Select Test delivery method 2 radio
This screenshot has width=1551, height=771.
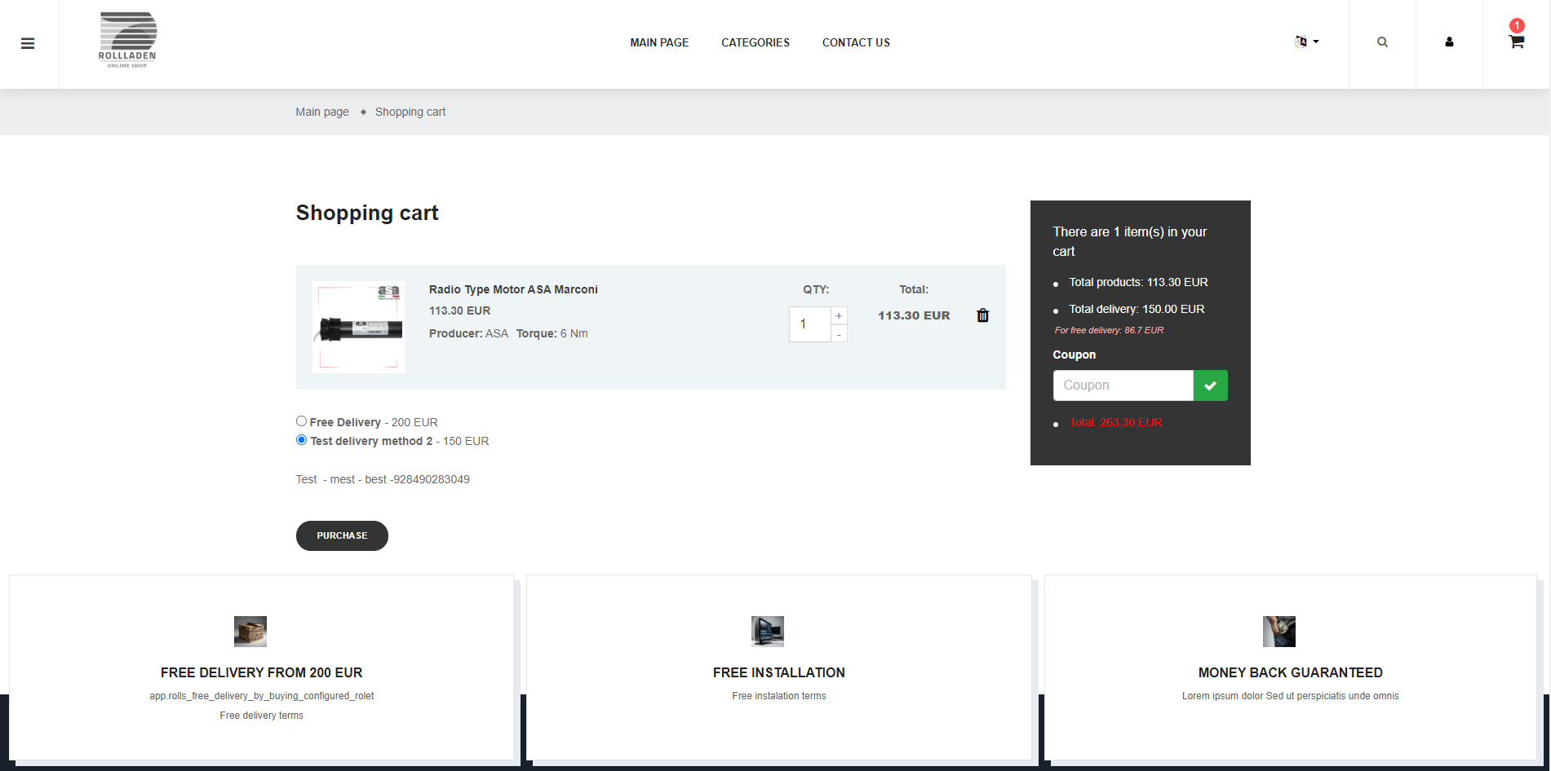pos(302,440)
